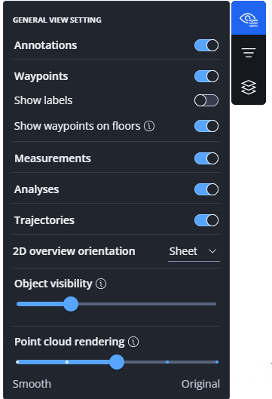Click info icon next to Point cloud rendering
The image size is (272, 399).
133,342
